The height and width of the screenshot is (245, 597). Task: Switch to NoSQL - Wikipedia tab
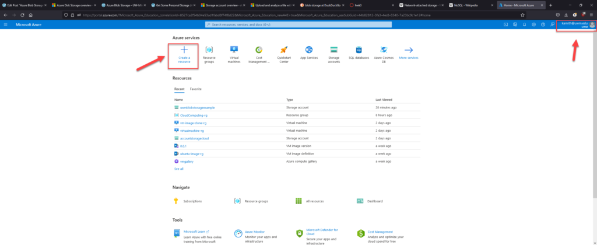click(x=470, y=5)
